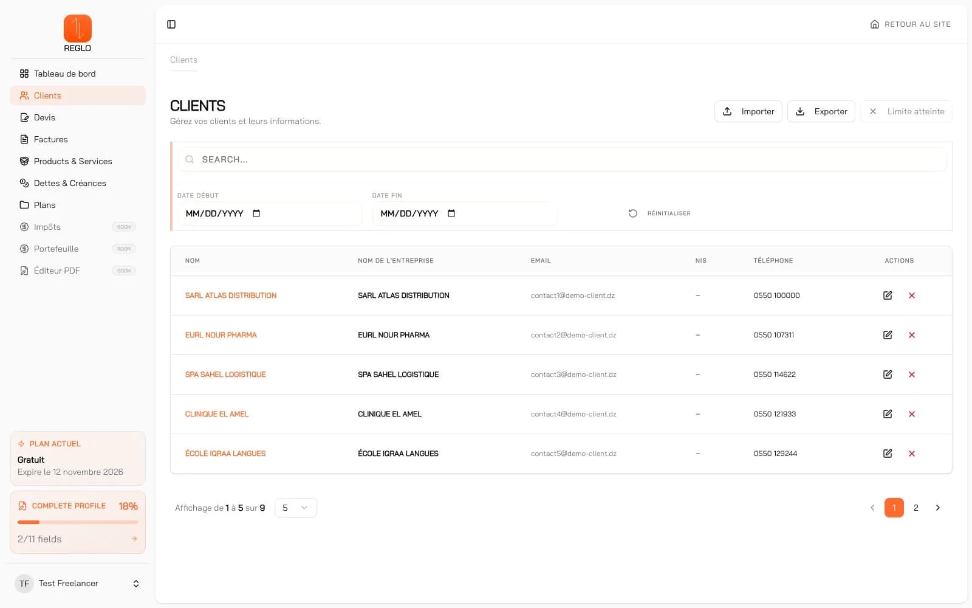
Task: Edit SARL ATLAS DISTRIBUTION client
Action: [x=888, y=295]
